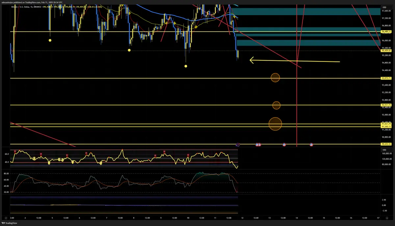Click the 80,000.00 value on oscillator scale

(386, 164)
